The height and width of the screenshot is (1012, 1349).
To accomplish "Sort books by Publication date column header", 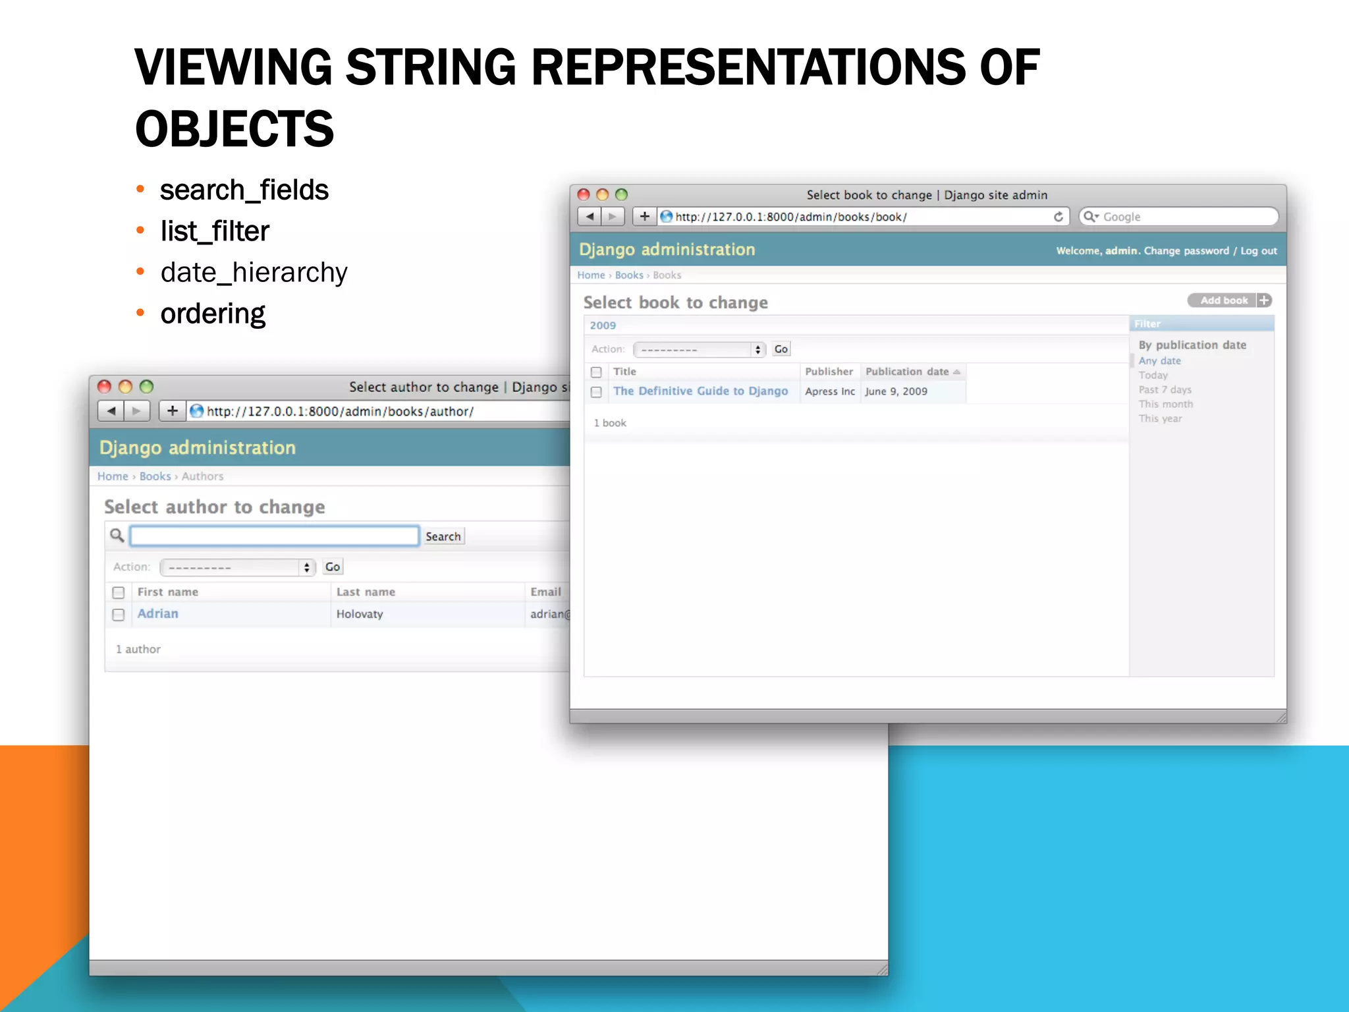I will click(907, 372).
